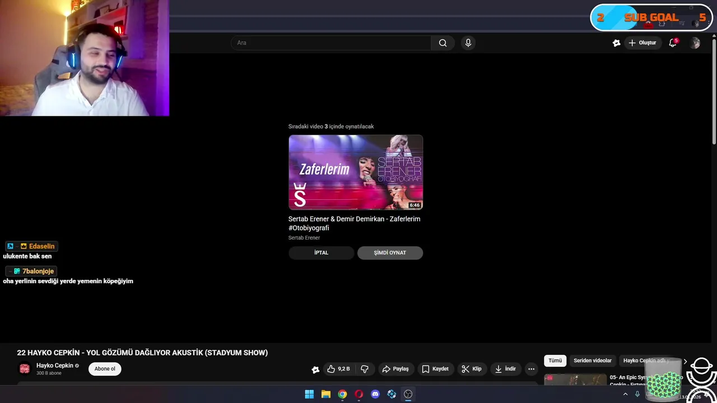Screen dimensions: 717x403
Task: Open the Zaferlerim next-video thumbnail
Action: pos(356,172)
